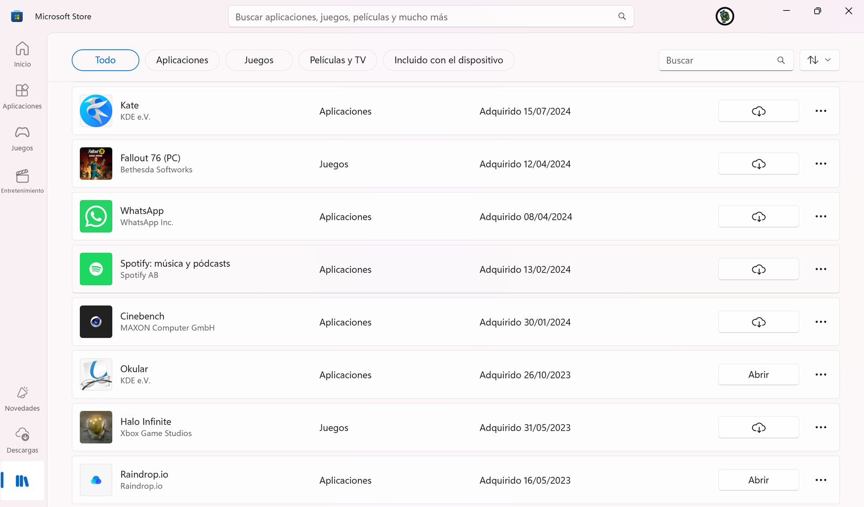The height and width of the screenshot is (507, 864).
Task: Click Abrir for Okular
Action: tap(758, 375)
